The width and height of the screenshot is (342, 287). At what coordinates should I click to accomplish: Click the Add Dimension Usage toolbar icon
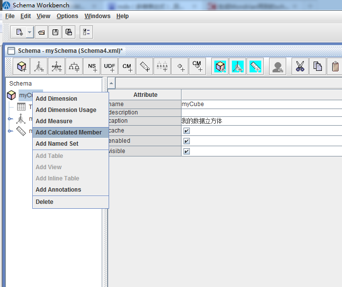click(57, 66)
